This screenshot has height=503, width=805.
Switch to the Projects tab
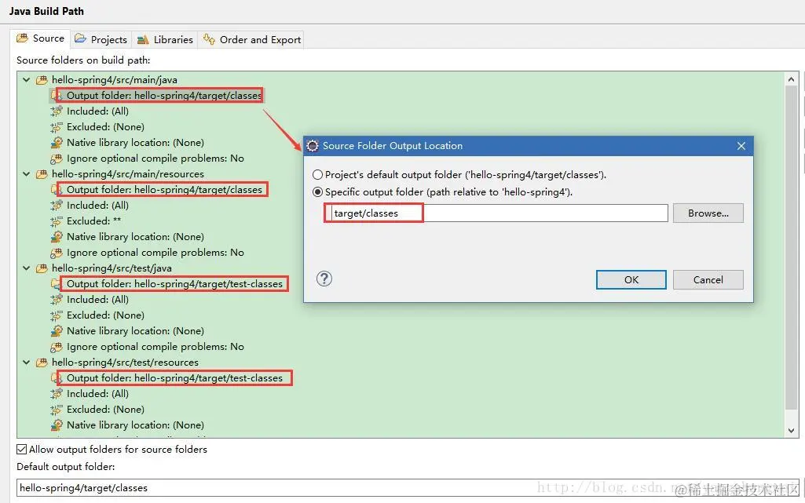click(101, 39)
